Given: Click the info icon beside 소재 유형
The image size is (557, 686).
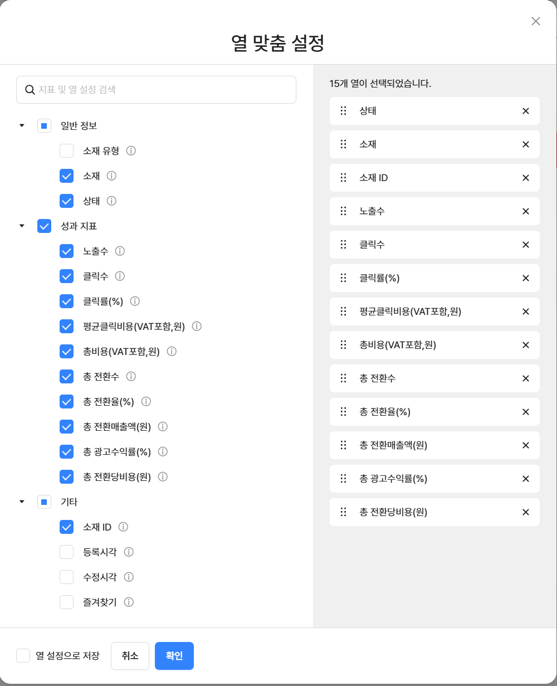Looking at the screenshot, I should tap(131, 150).
